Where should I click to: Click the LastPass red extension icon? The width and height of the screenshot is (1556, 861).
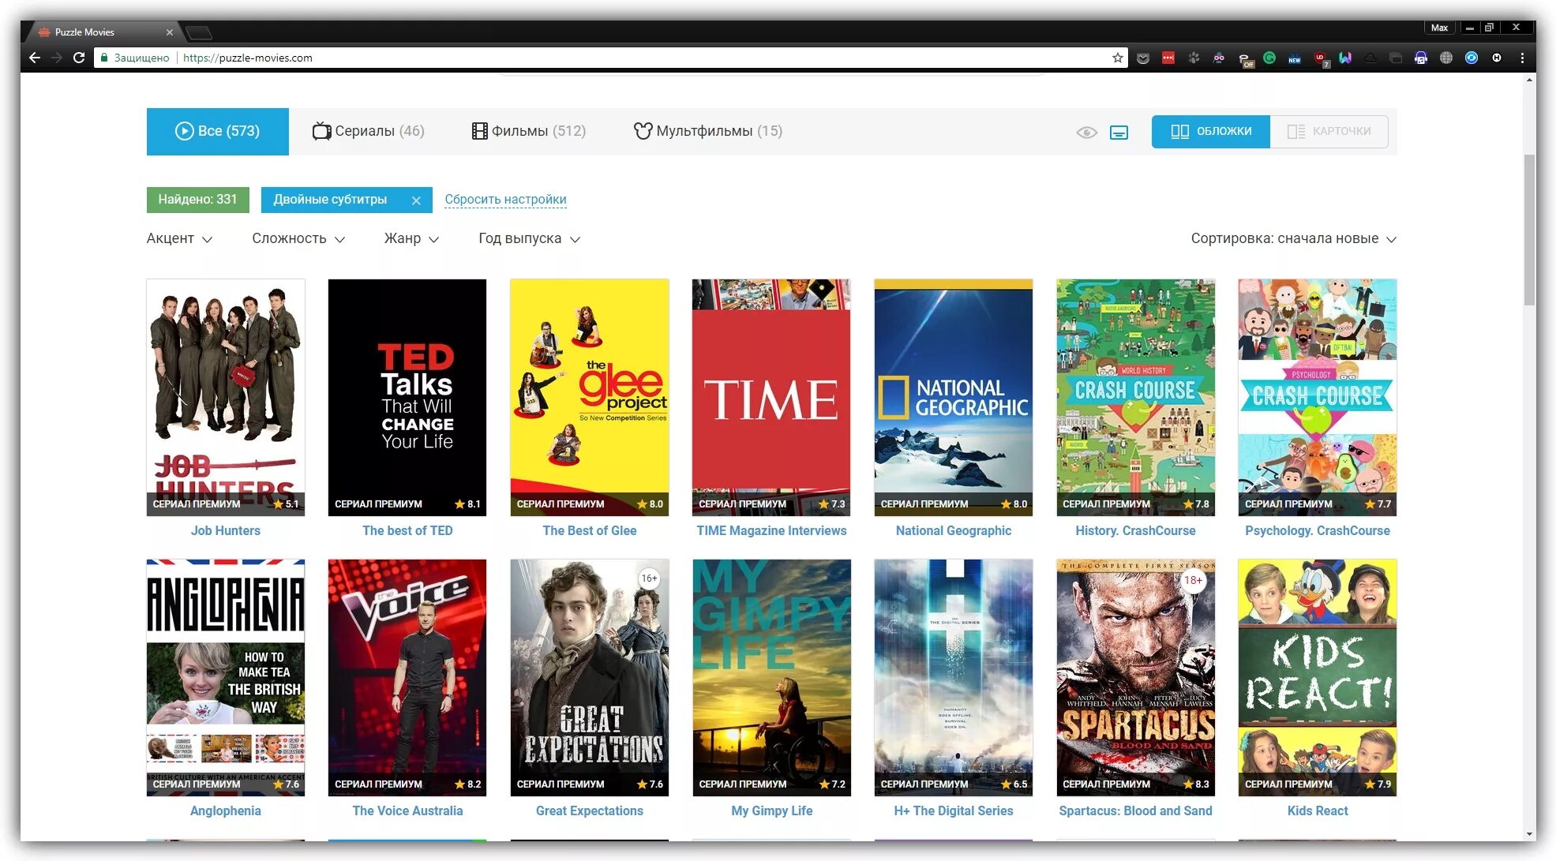coord(1168,58)
